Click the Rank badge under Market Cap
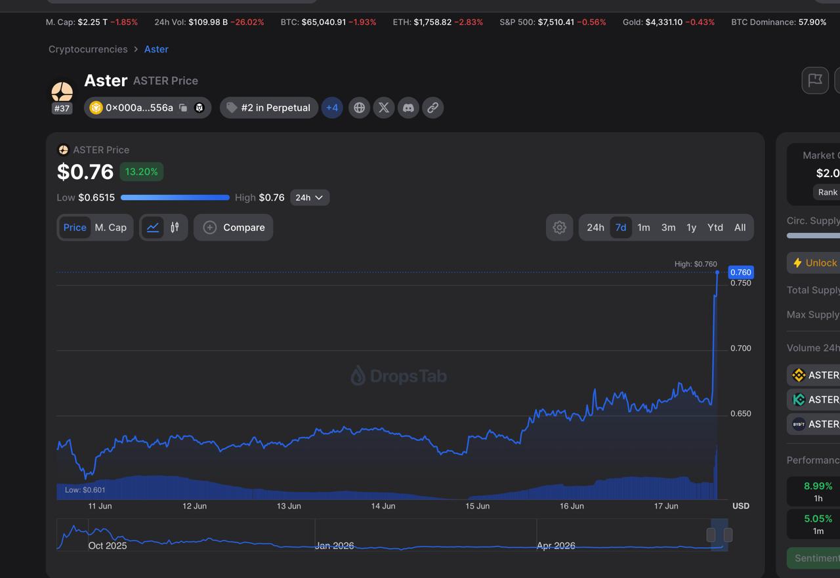 tap(827, 192)
